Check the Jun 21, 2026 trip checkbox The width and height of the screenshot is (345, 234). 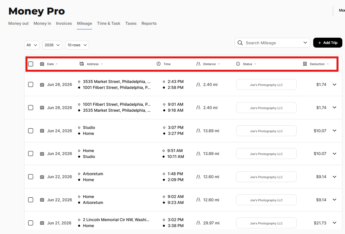tap(30, 223)
